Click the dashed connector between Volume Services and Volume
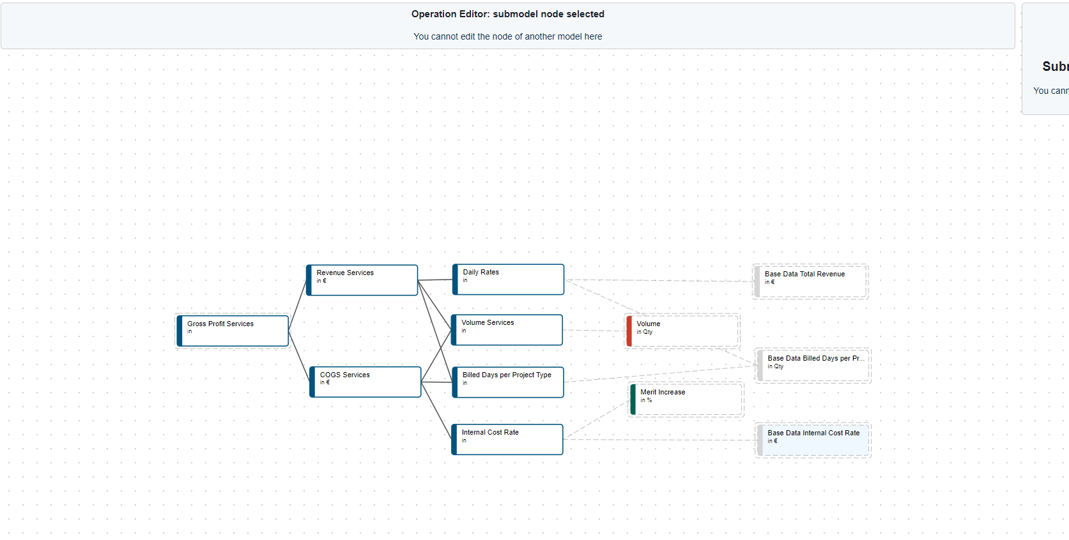The height and width of the screenshot is (540, 1069). tap(594, 331)
